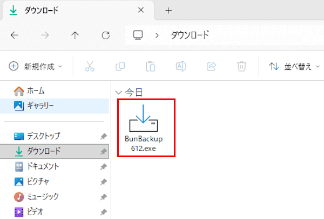This screenshot has height=219, width=324.
Task: Click the pin icon beside ミュージック
Action: point(104,197)
